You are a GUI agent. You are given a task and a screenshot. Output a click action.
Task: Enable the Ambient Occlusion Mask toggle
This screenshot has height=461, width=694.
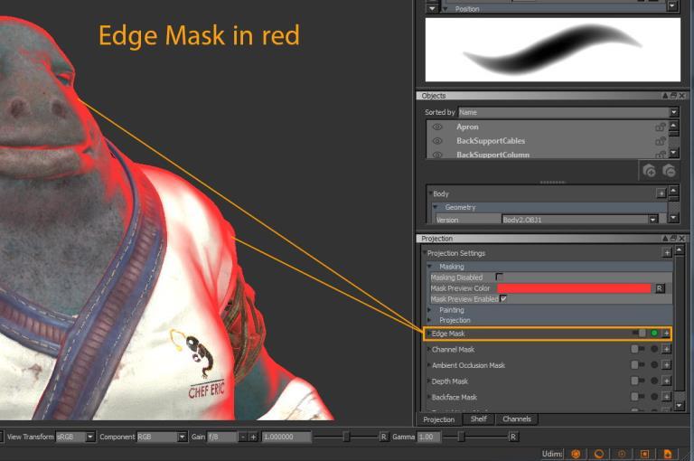637,365
